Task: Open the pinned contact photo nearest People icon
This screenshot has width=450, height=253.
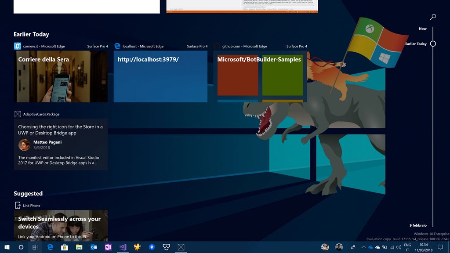Action: pyautogui.click(x=339, y=247)
